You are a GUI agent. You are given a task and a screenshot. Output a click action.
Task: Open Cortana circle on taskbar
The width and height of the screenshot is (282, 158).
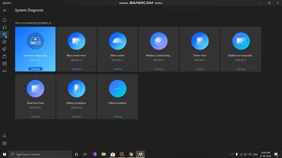click(76, 154)
